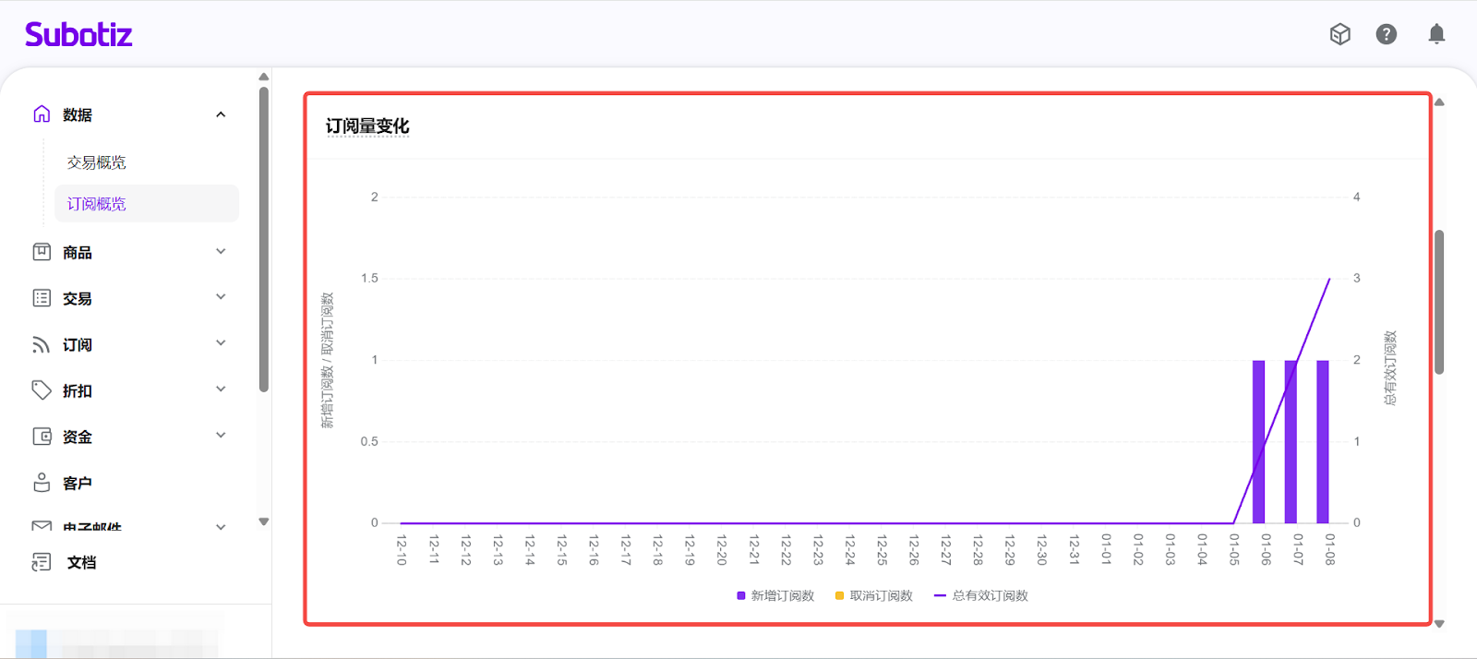Image resolution: width=1477 pixels, height=659 pixels.
Task: Expand the 交易 menu chevron
Action: [x=221, y=297]
